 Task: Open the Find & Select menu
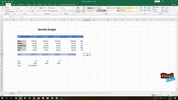click(167, 9)
